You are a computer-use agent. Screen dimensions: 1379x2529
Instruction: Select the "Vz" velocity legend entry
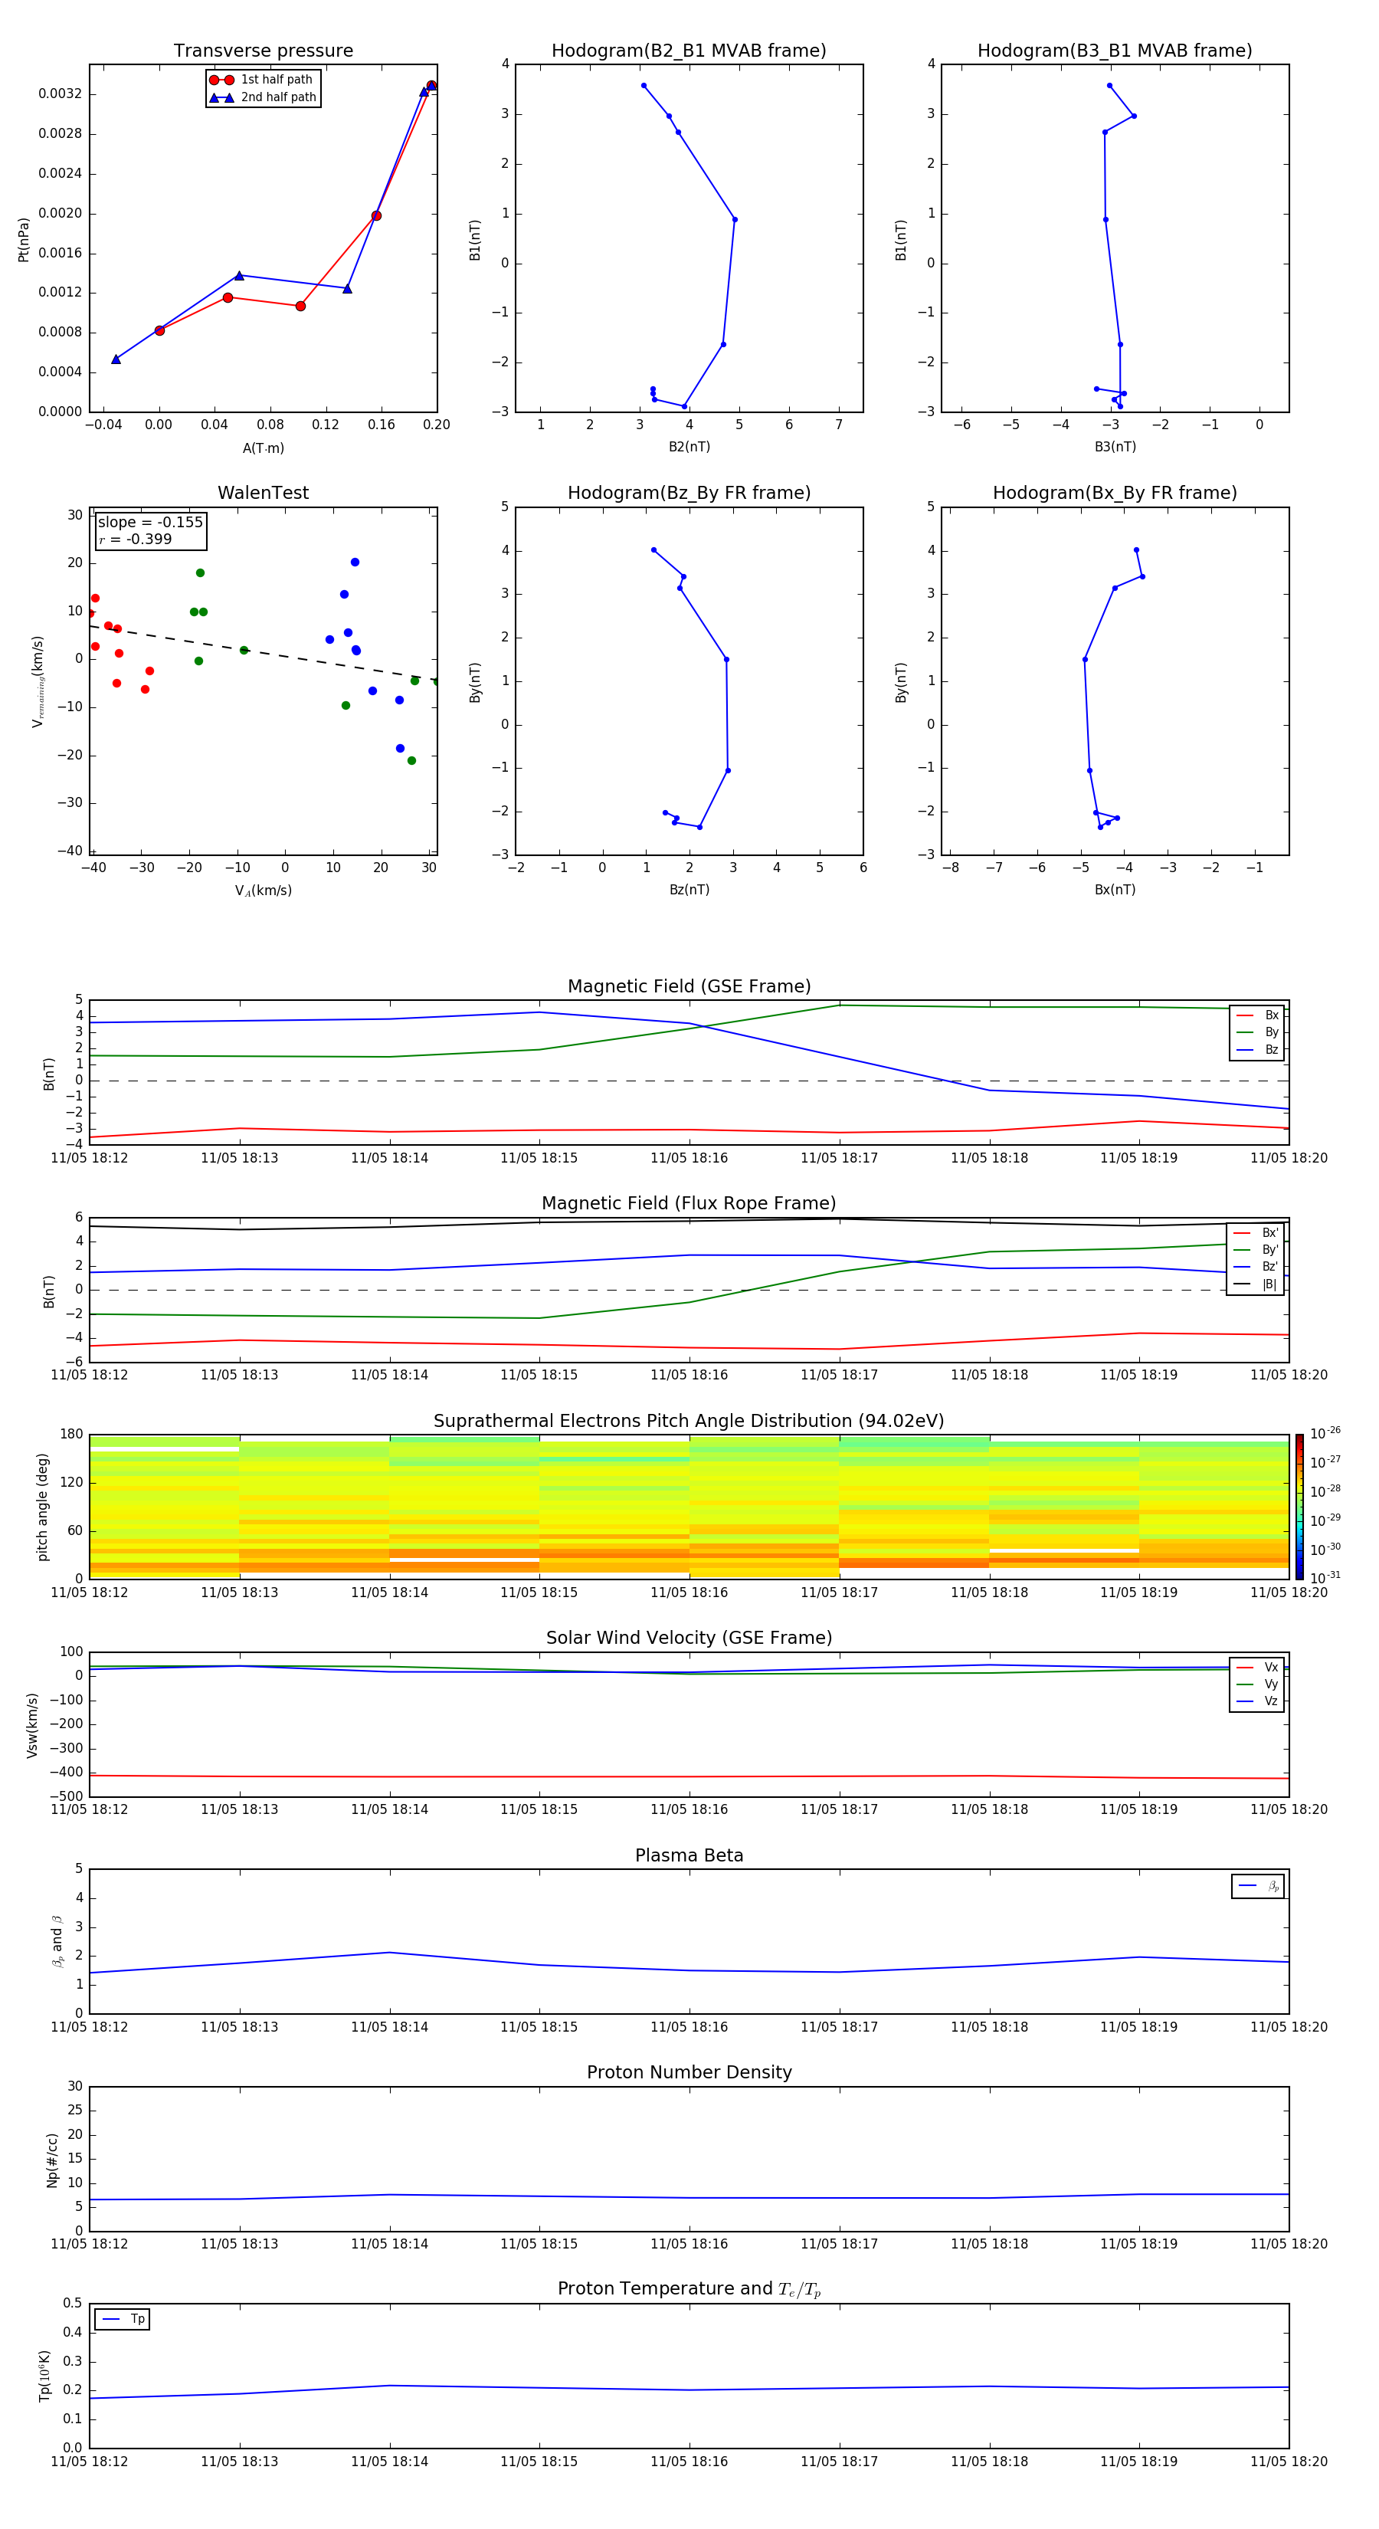coord(1257,1701)
